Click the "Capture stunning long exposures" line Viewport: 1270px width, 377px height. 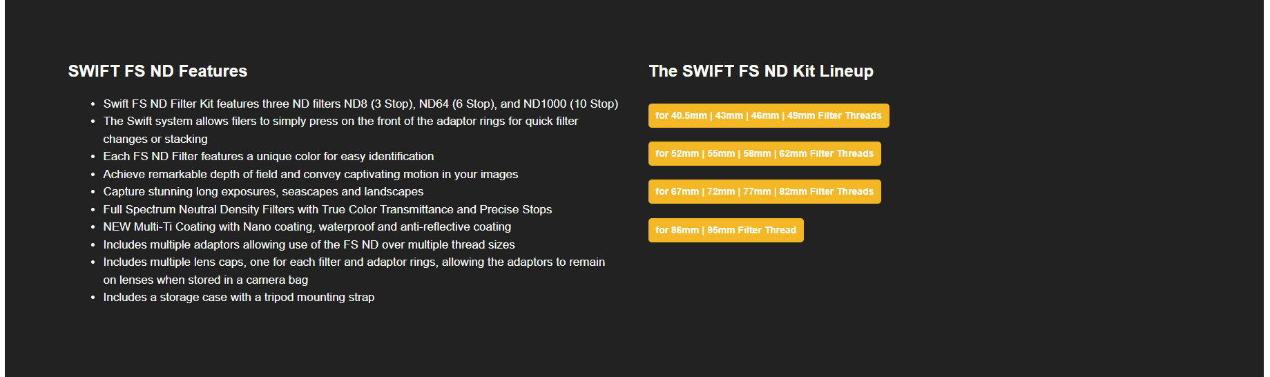click(x=263, y=191)
